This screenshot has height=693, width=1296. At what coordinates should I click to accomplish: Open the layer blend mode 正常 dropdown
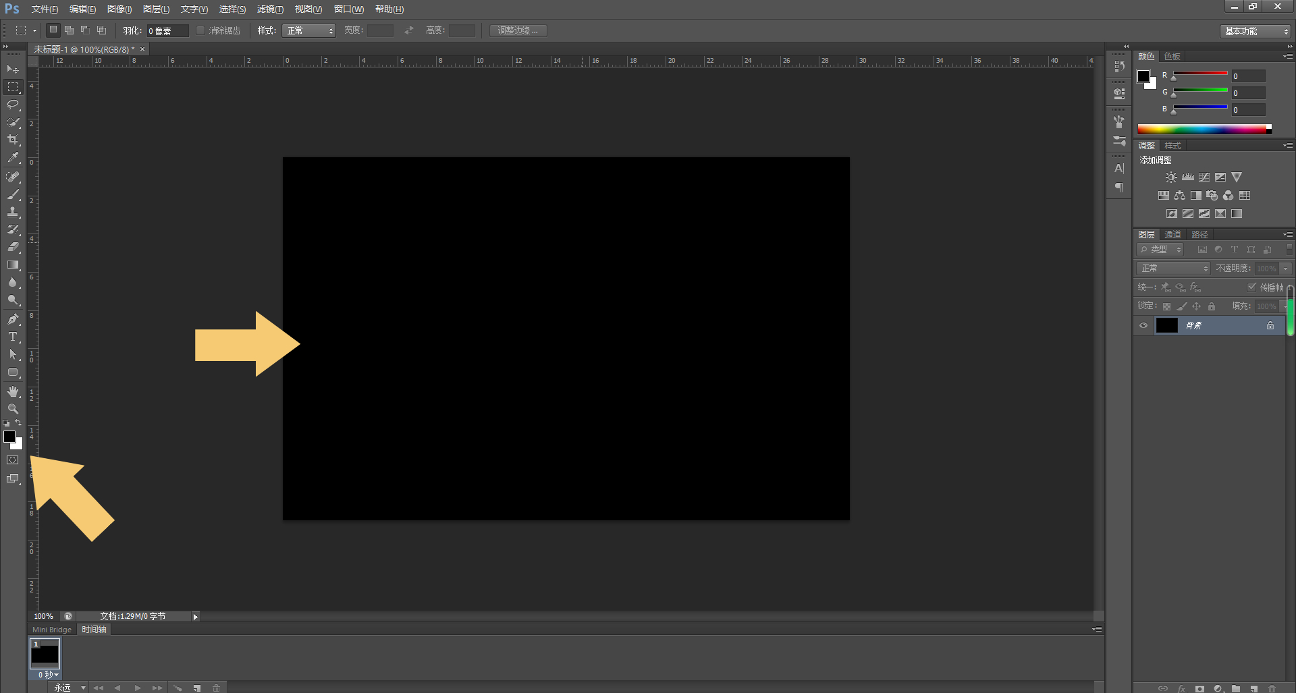pos(1173,269)
